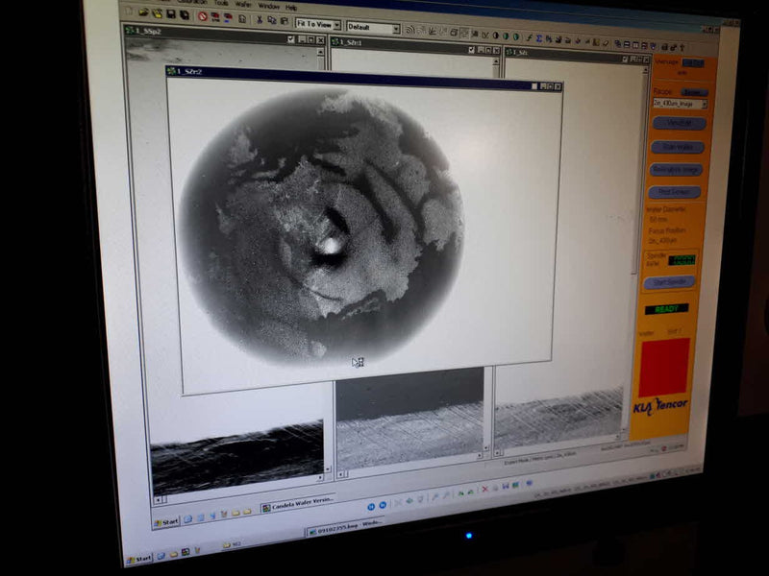This screenshot has width=769, height=576.
Task: Click scroll-up arrow in 1_SSp2 window
Action: click(x=320, y=52)
